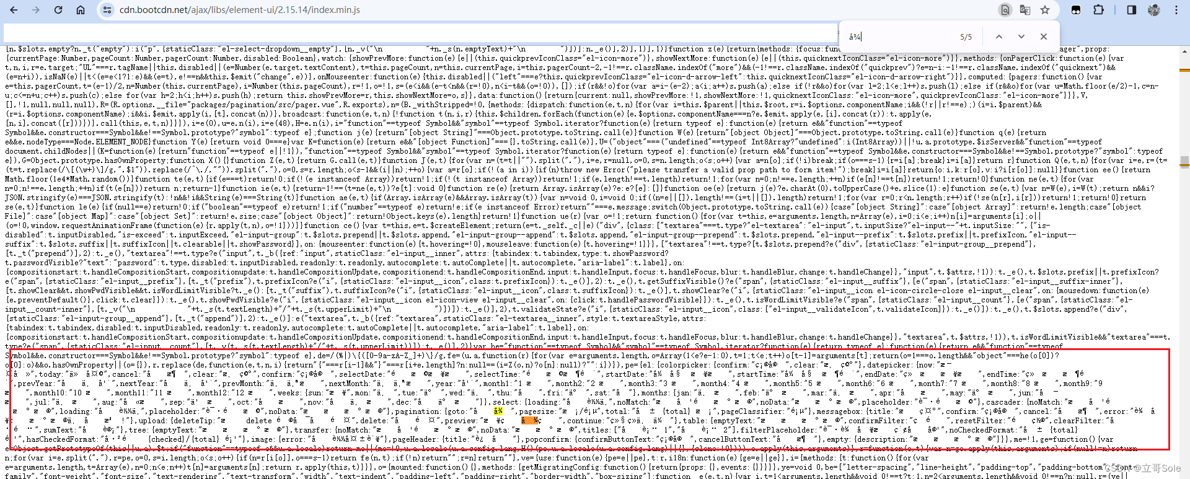This screenshot has height=479, width=1190.
Task: Jump to previous find match
Action: [x=999, y=37]
